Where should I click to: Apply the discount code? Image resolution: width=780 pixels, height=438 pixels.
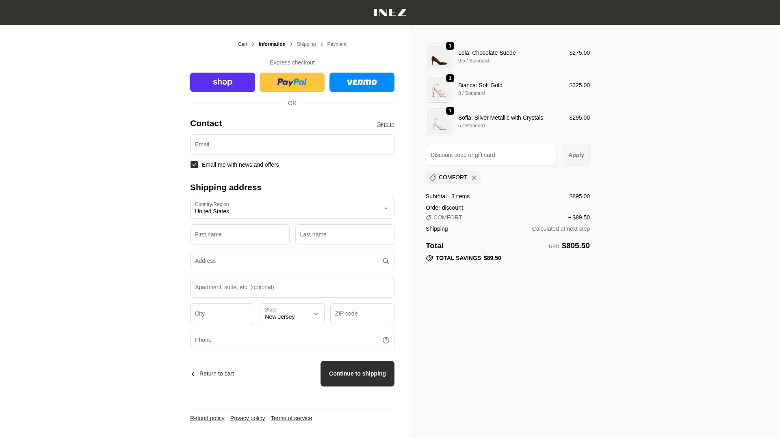576,155
